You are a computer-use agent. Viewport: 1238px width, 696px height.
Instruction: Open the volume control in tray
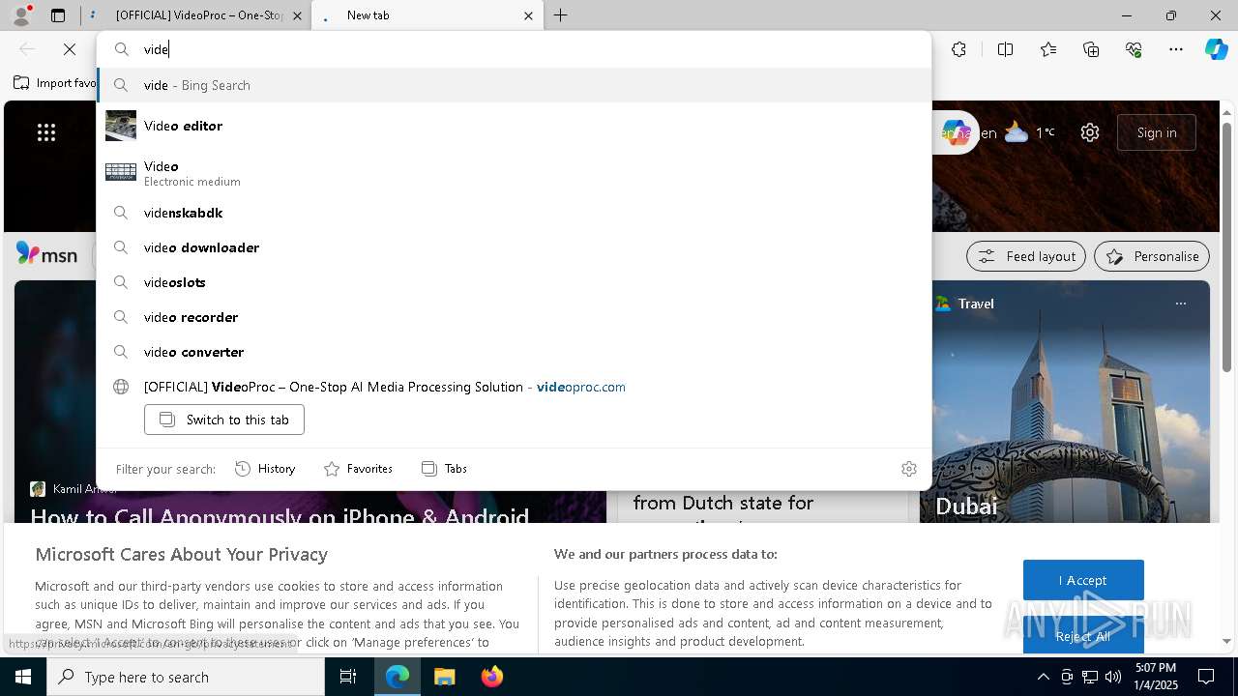tap(1113, 677)
